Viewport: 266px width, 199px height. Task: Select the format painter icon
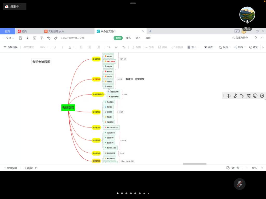[x=42, y=38]
